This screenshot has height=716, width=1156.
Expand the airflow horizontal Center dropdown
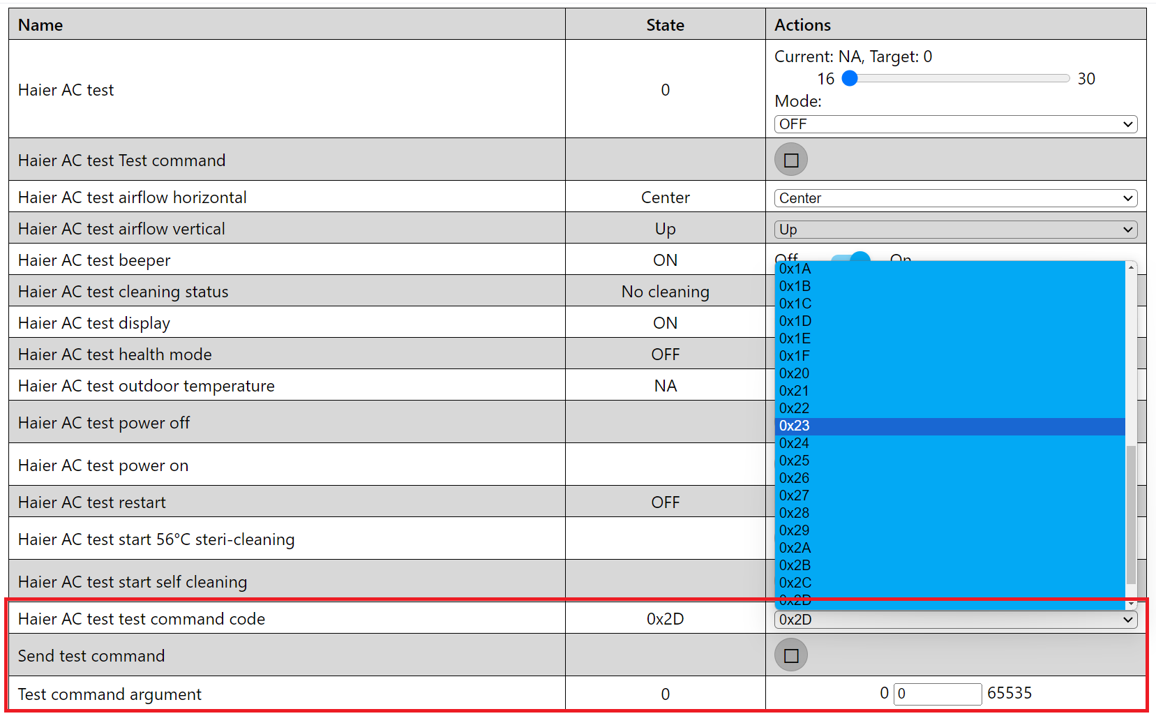[955, 198]
